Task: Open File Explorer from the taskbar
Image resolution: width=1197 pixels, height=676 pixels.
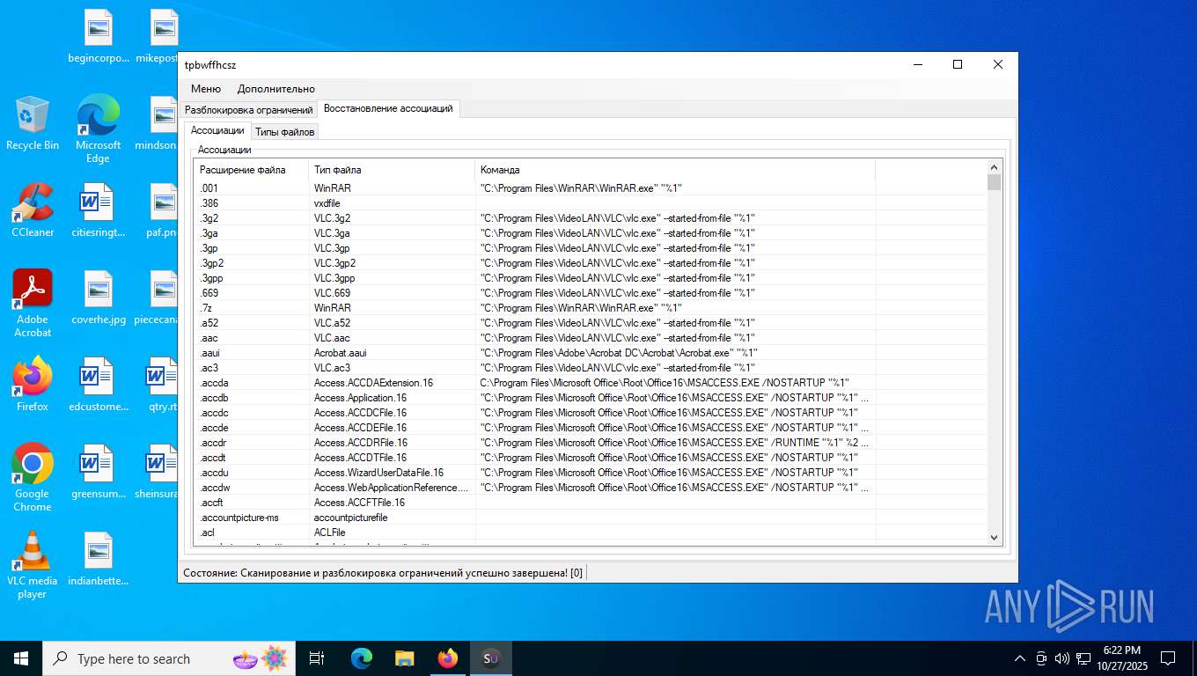Action: pyautogui.click(x=404, y=658)
